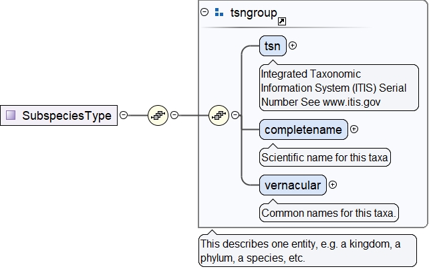Select the vernacular element
This screenshot has width=429, height=269.
293,185
